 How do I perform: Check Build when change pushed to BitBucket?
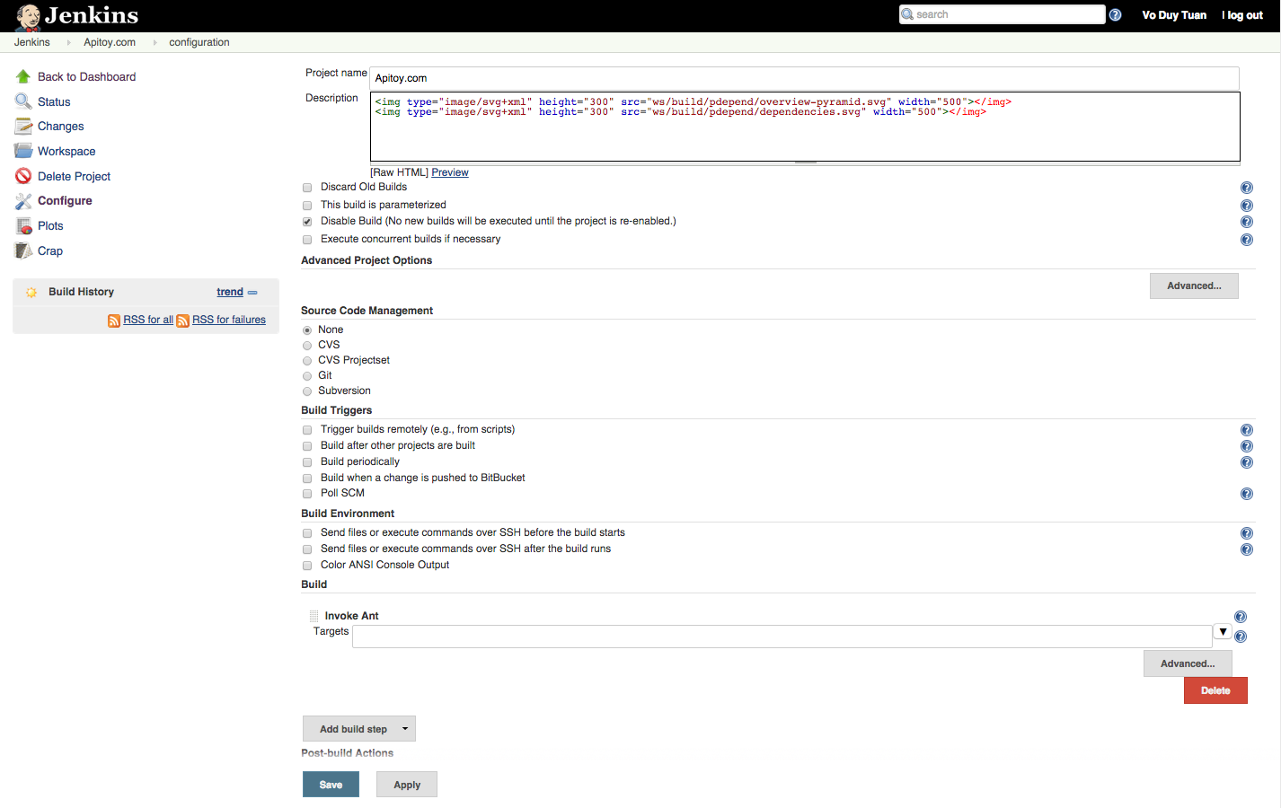tap(307, 479)
